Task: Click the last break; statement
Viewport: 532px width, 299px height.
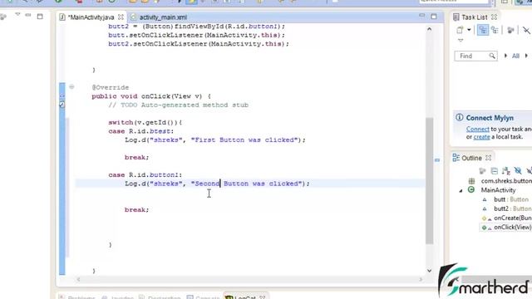Action: 136,210
